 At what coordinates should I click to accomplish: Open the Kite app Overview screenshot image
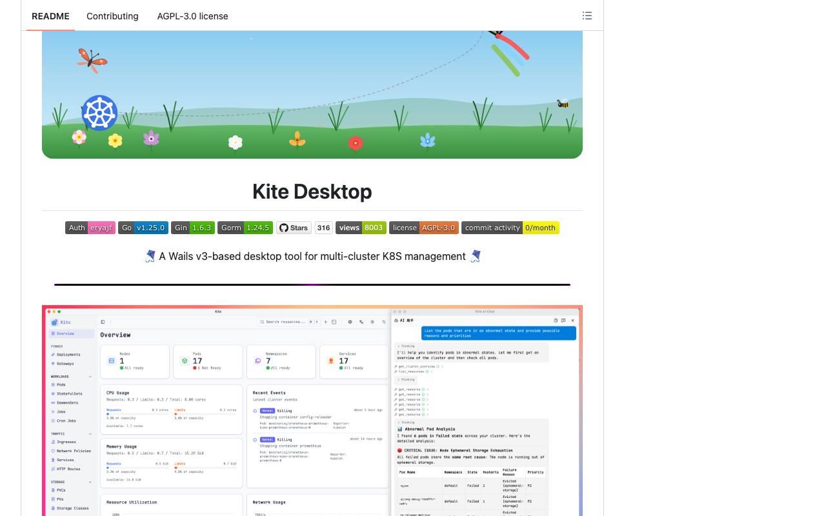pos(312,410)
